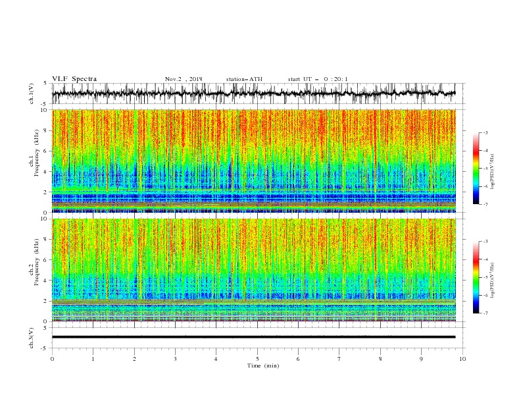Viewport: 521px width, 403px height.
Task: Click the log(PSD) label beside ch.2 colorbar
Action: click(492, 281)
